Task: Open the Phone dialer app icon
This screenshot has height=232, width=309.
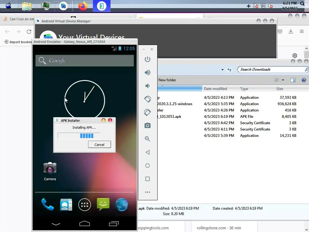Action: click(47, 205)
